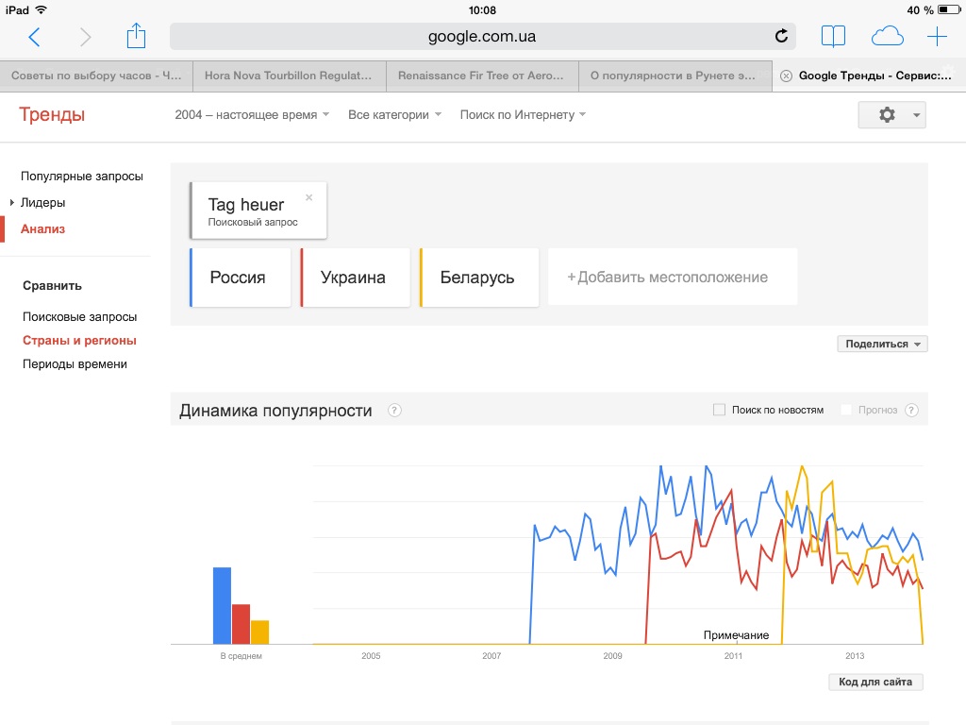Open the date range dropdown

tap(252, 115)
